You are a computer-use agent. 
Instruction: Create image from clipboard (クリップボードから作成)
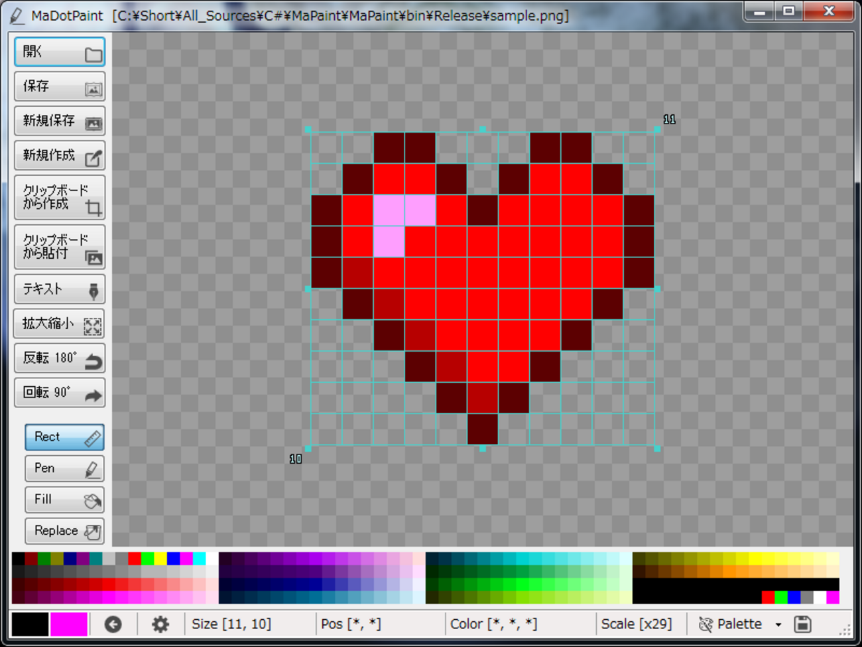[x=60, y=198]
